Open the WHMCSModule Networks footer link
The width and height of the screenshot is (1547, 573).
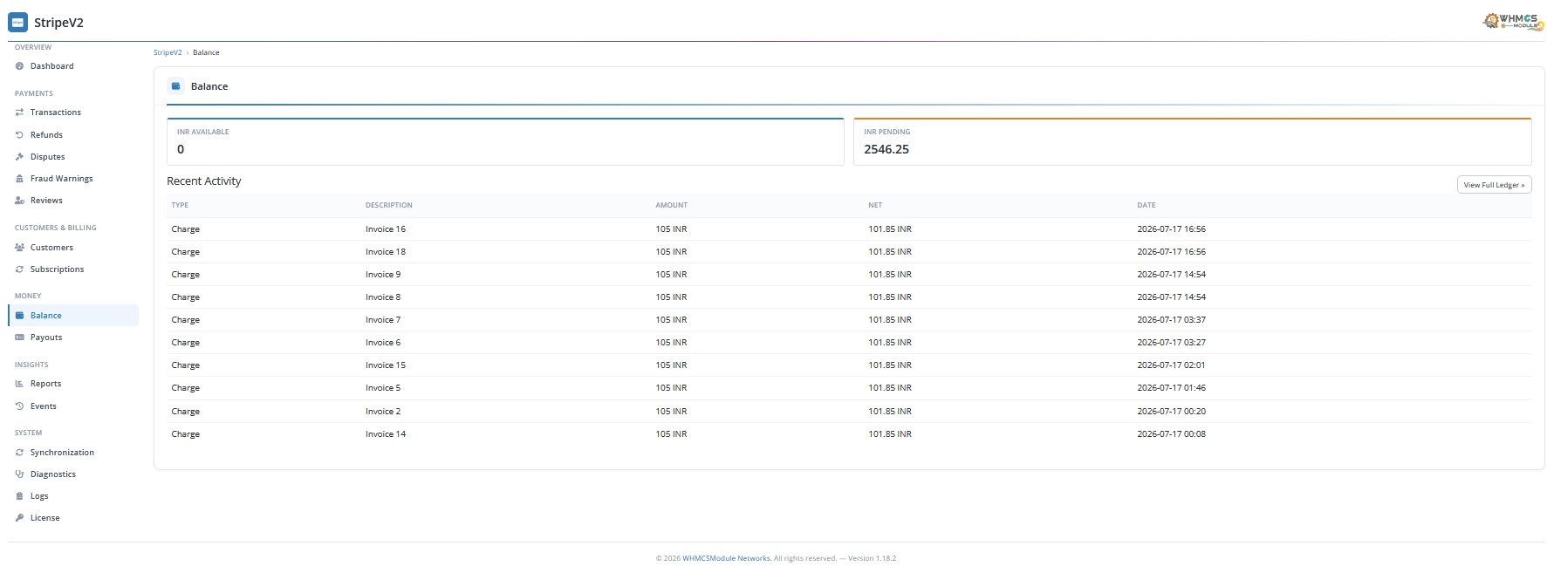click(726, 558)
